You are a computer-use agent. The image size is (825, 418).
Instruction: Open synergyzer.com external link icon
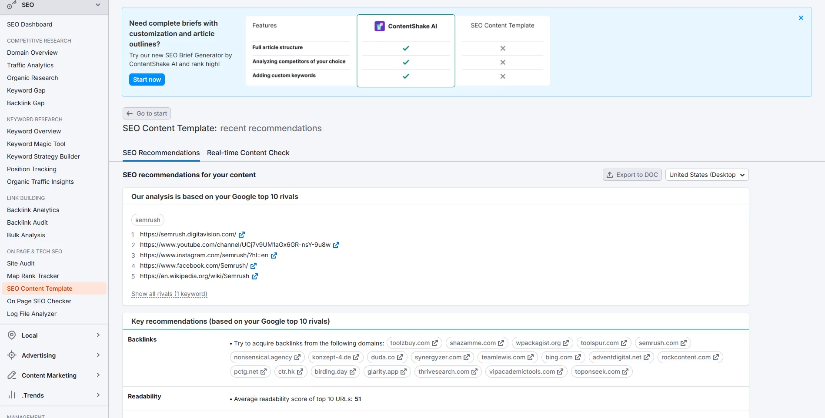467,357
